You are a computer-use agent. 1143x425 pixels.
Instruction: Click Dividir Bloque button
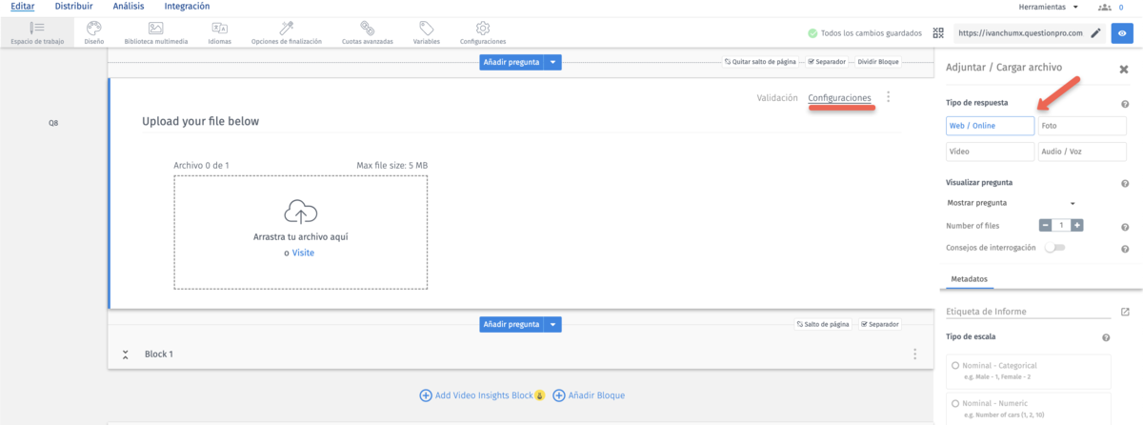click(878, 61)
